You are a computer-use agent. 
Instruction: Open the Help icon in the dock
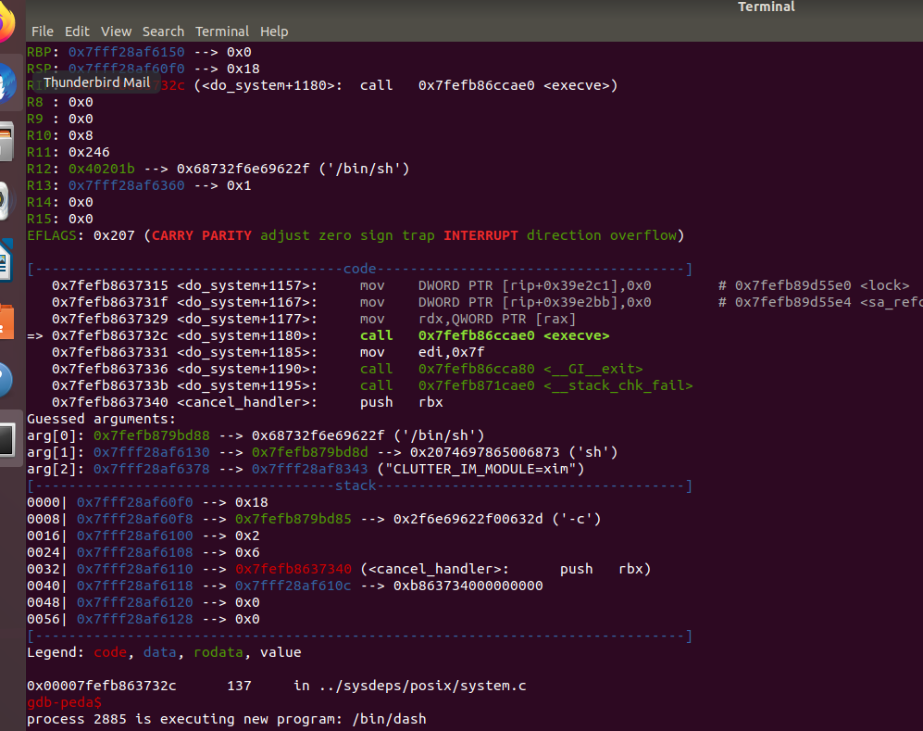coord(7,381)
